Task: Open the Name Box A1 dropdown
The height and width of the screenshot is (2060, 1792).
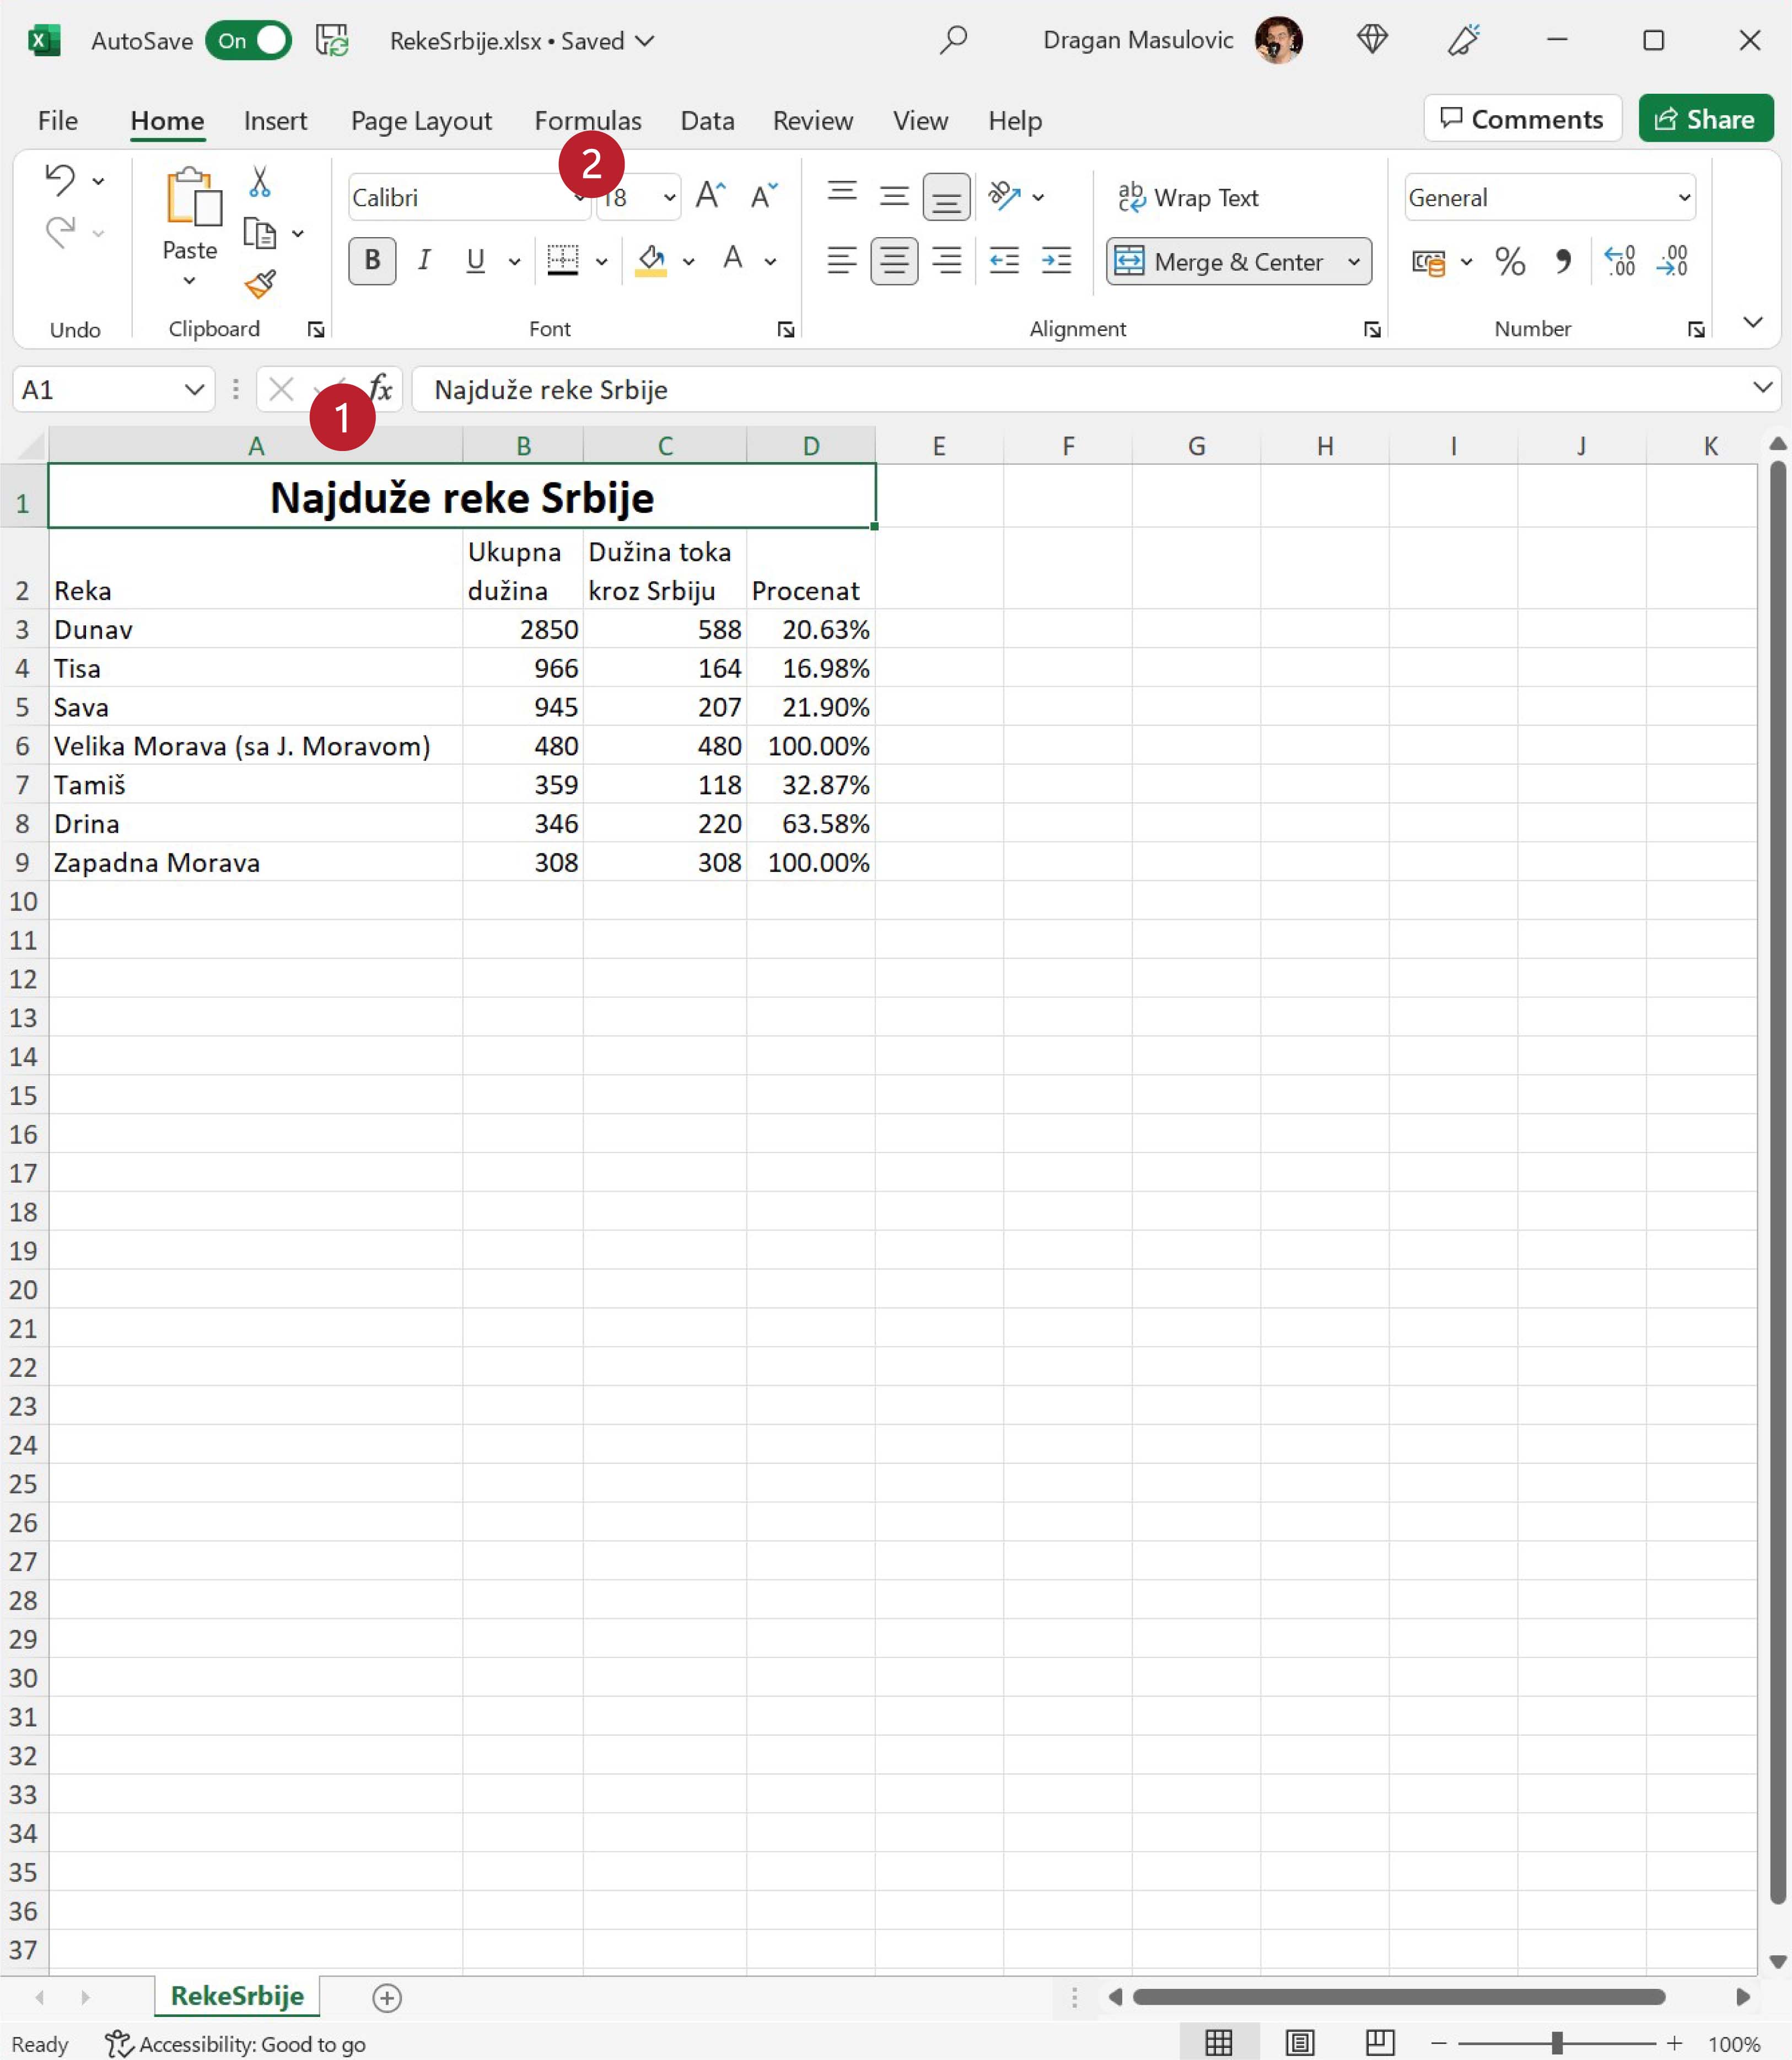Action: point(194,389)
